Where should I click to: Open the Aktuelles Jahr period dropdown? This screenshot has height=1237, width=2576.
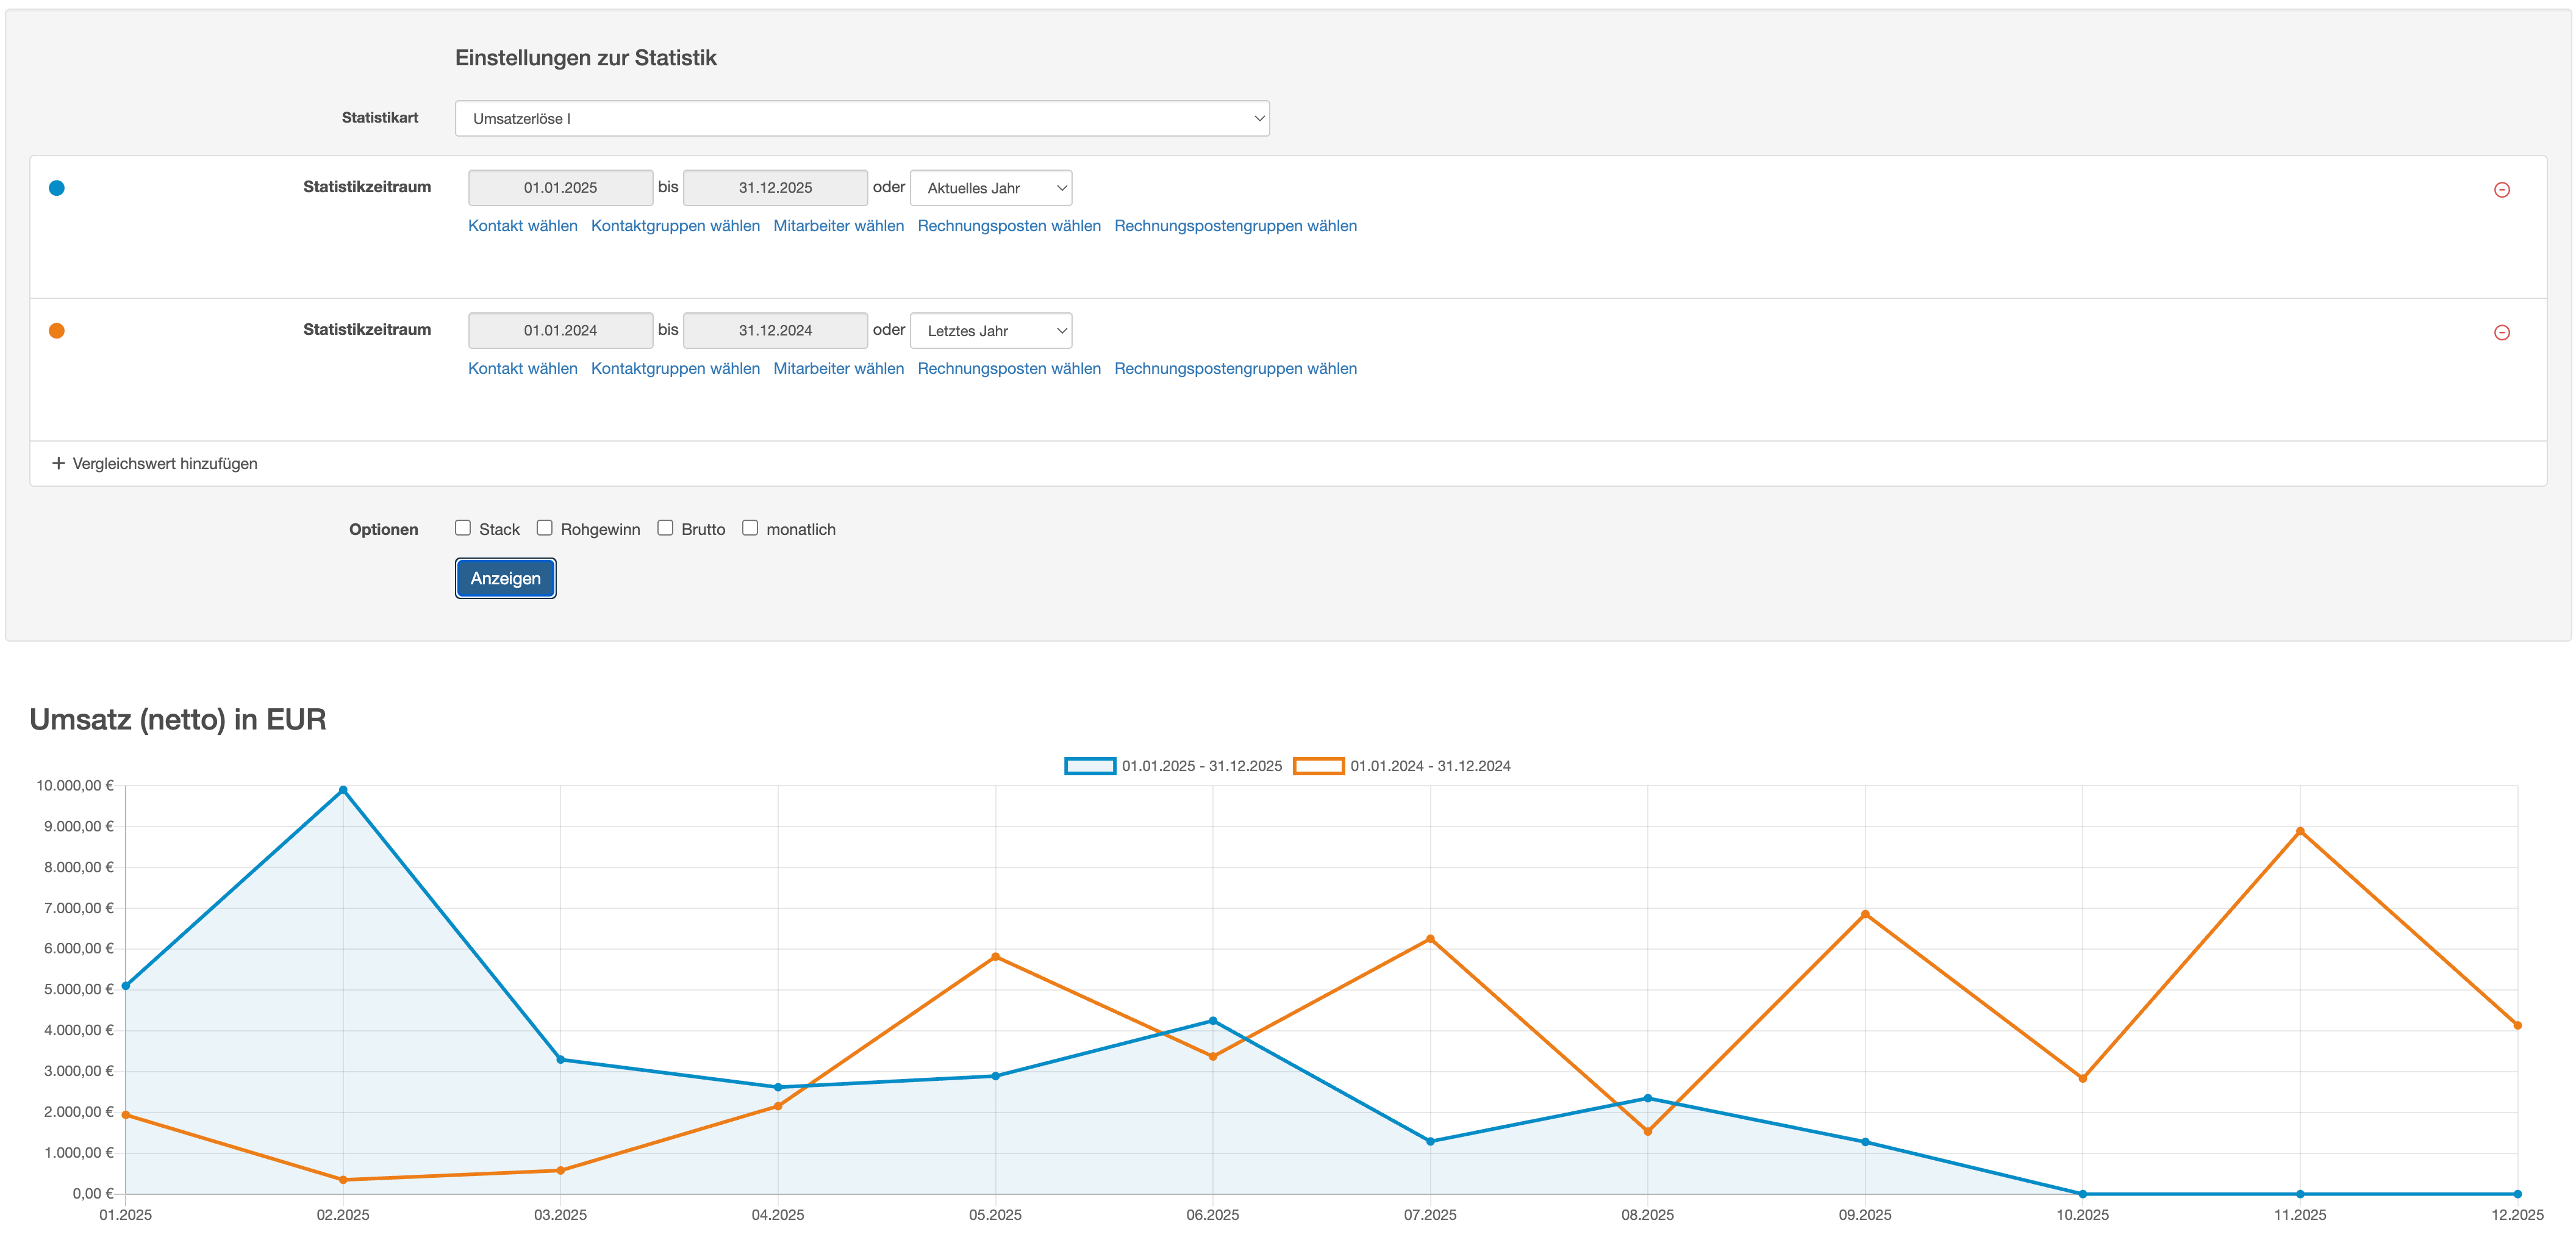click(x=990, y=188)
